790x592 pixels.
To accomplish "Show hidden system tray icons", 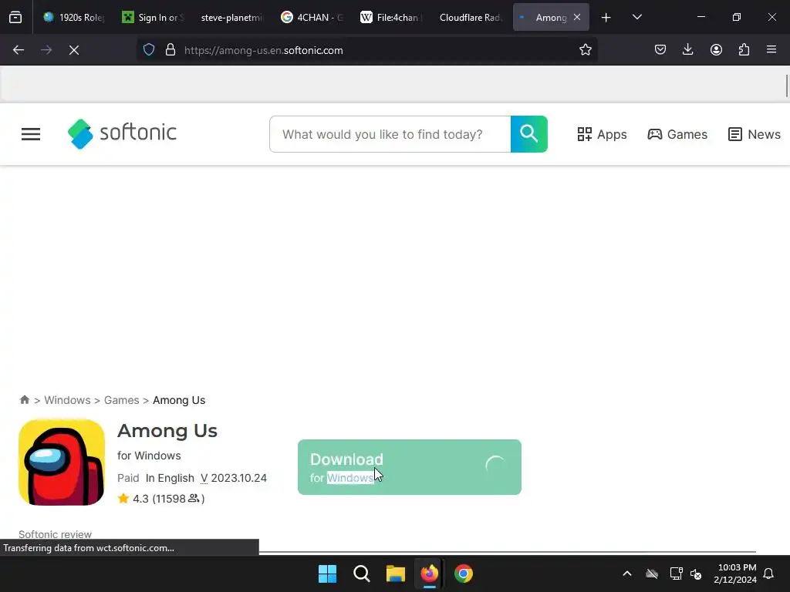I will click(x=627, y=573).
